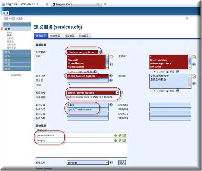The height and width of the screenshot is (171, 202).
Task: Open help next to host group radio options
Action: point(177,72)
